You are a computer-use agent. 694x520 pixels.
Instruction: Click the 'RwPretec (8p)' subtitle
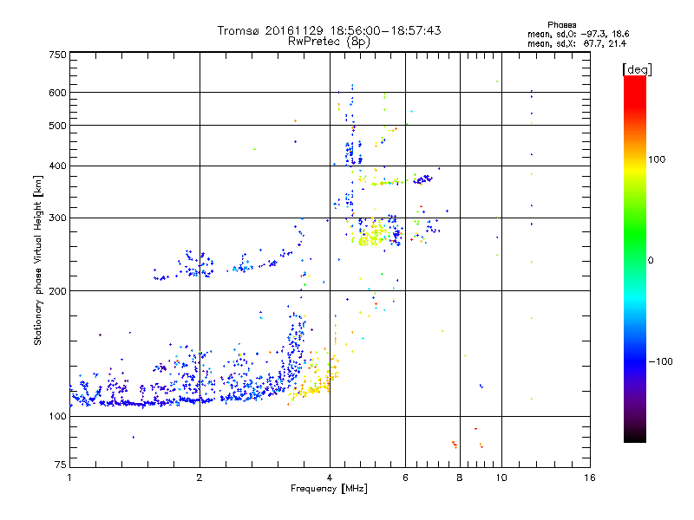coord(329,42)
